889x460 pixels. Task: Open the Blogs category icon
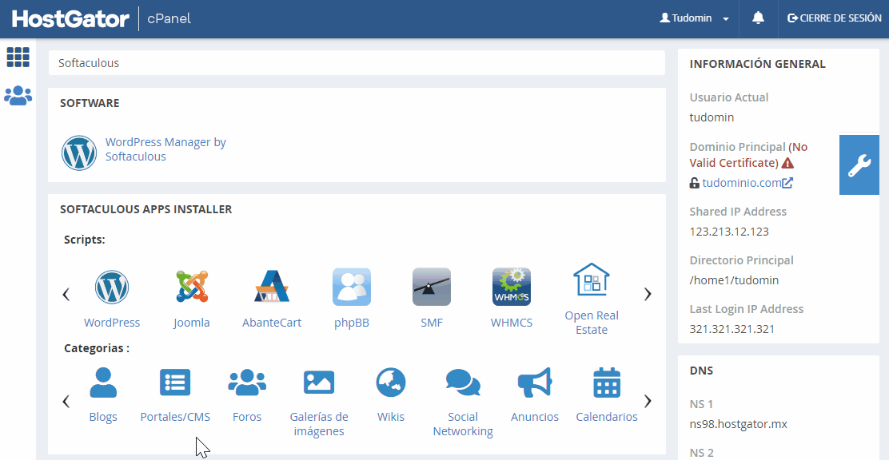tap(103, 383)
